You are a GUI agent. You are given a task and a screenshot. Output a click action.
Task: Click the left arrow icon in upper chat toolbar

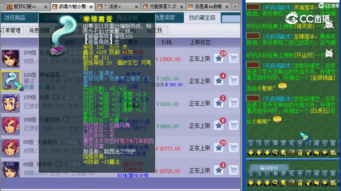[x=251, y=153]
